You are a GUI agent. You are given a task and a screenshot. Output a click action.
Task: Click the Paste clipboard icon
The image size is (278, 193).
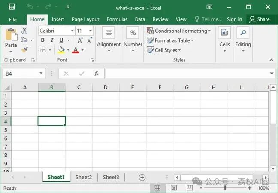[x=11, y=34]
